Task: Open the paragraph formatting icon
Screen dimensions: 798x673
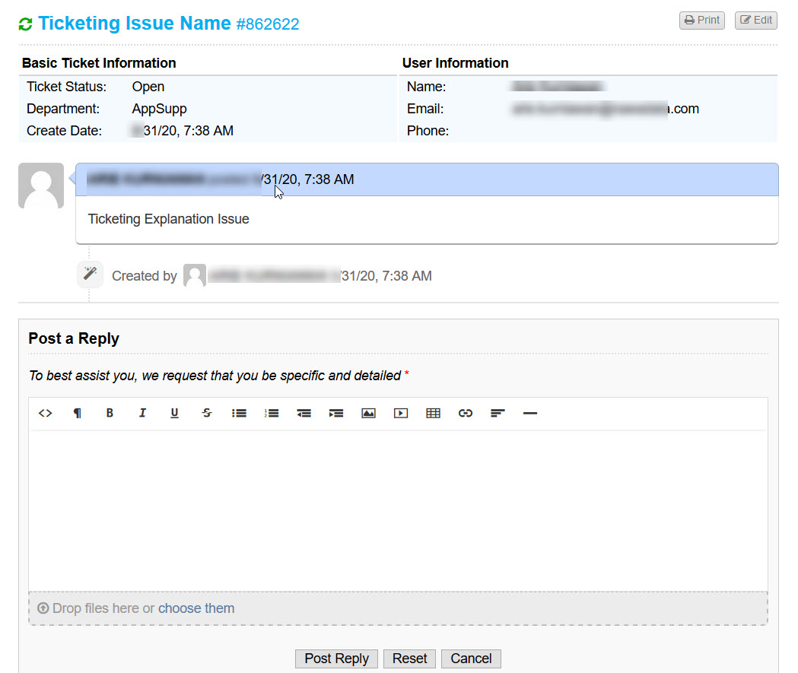Action: [x=77, y=413]
